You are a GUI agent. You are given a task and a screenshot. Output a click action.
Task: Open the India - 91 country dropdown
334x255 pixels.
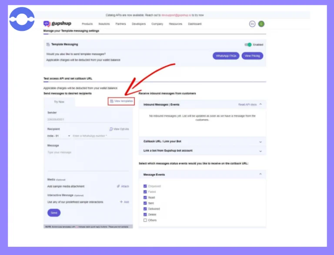point(59,136)
